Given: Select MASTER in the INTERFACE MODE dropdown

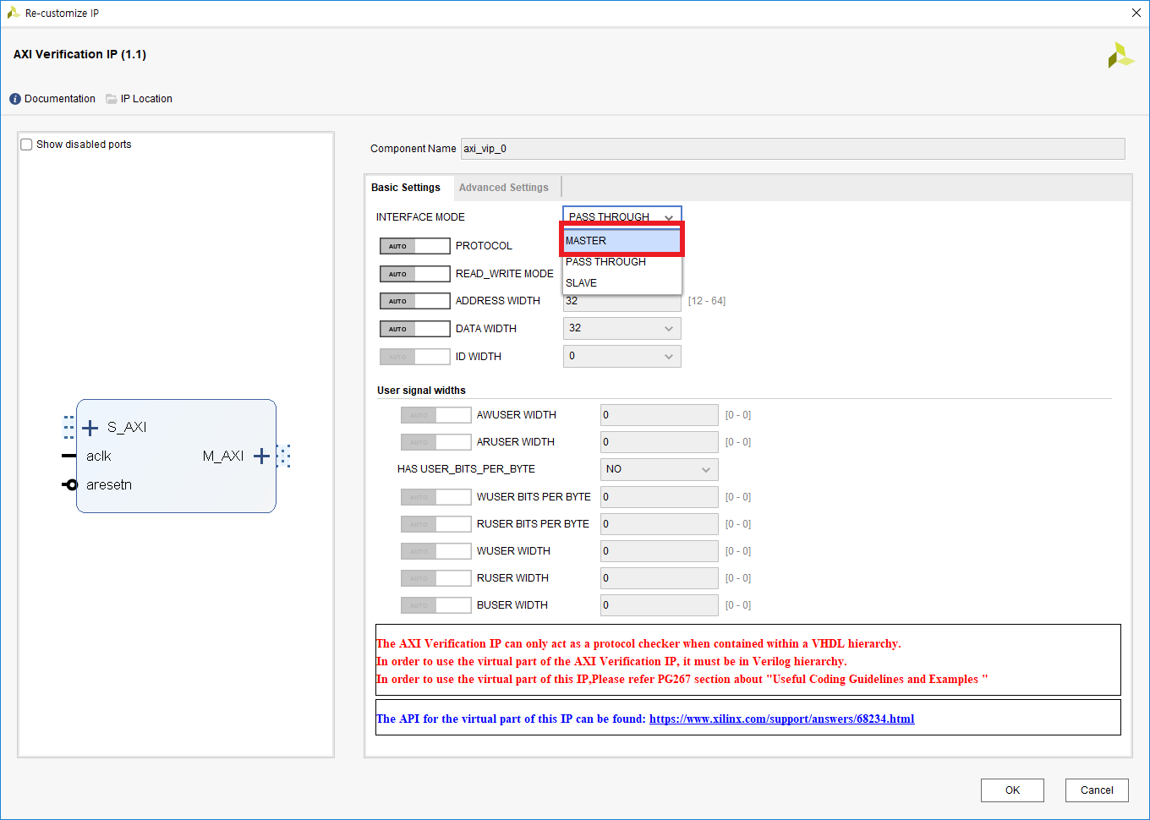Looking at the screenshot, I should 622,240.
